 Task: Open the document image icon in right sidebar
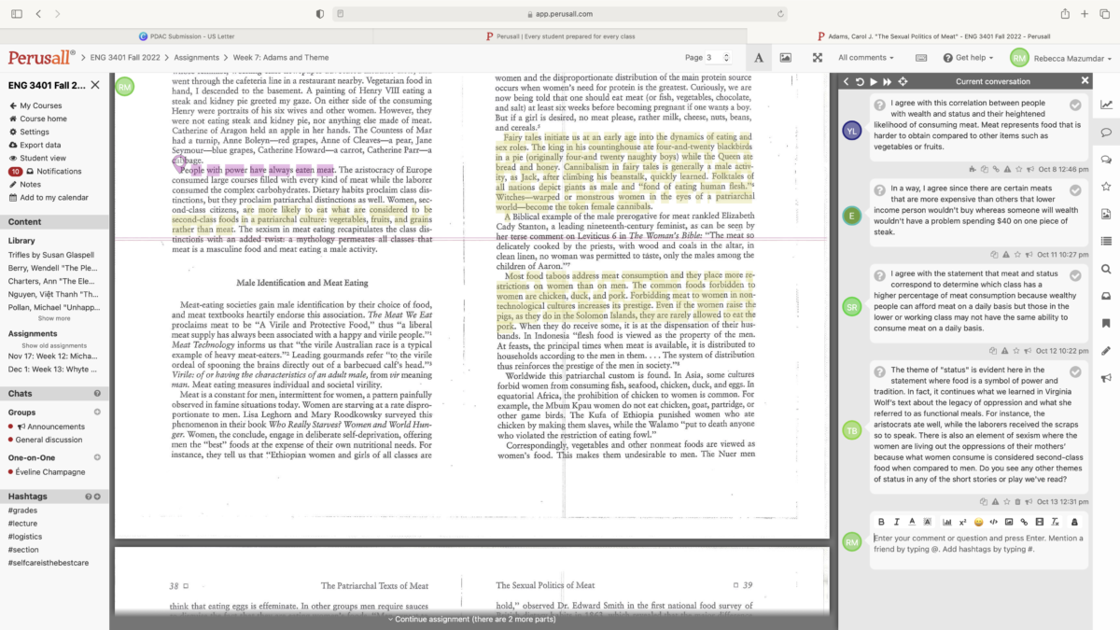coord(1106,214)
